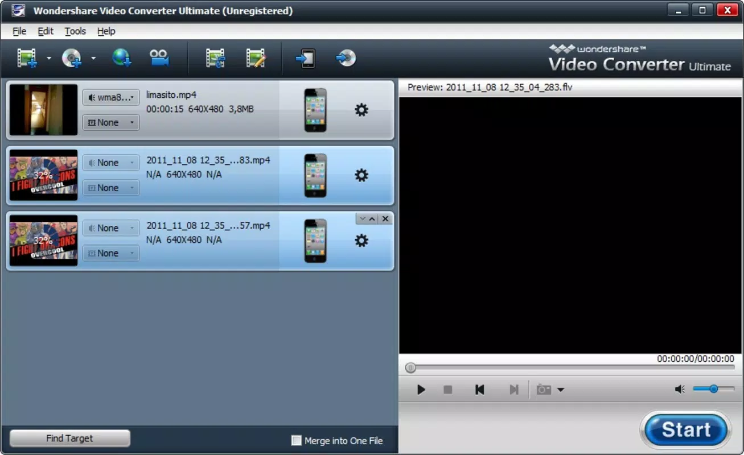Click the Load DVD disc icon
Image resolution: width=744 pixels, height=455 pixels.
point(72,58)
